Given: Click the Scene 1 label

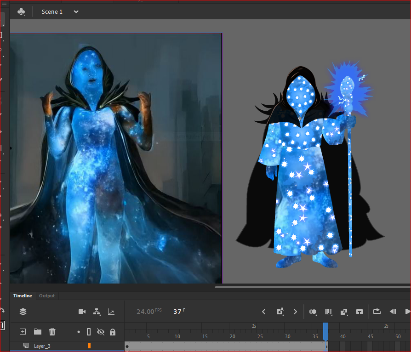Looking at the screenshot, I should [x=52, y=12].
